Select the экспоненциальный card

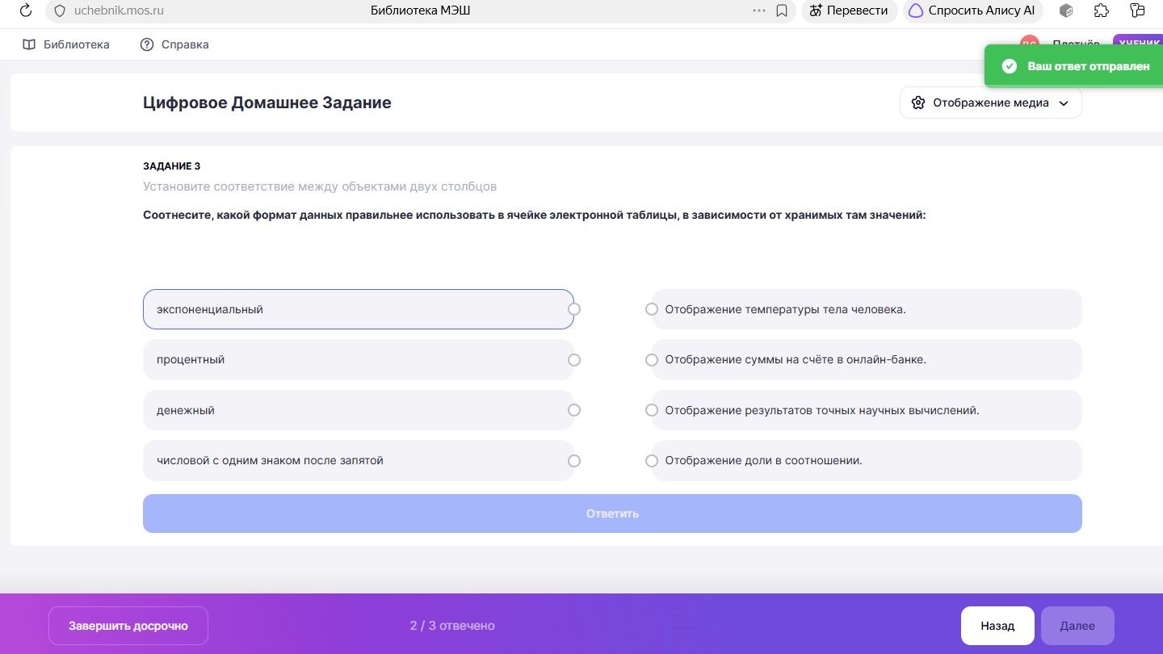pyautogui.click(x=359, y=309)
